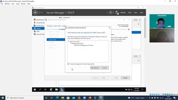Image resolution: width=178 pixels, height=100 pixels.
Task: Open the lower TASKS dropdown
Action: coord(137,56)
